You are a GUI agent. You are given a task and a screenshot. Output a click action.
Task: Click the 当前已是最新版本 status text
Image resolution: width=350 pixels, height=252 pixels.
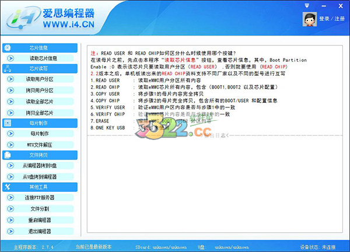pyautogui.click(x=93, y=247)
